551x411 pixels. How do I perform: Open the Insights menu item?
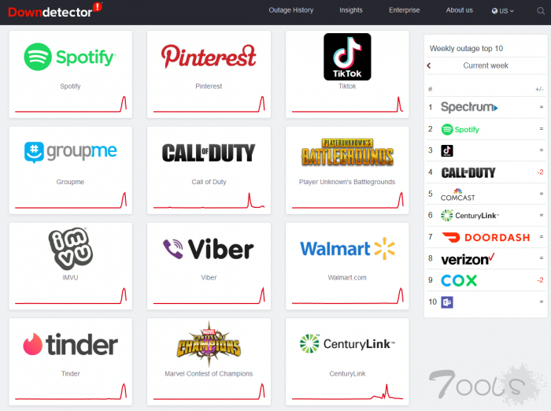point(351,10)
